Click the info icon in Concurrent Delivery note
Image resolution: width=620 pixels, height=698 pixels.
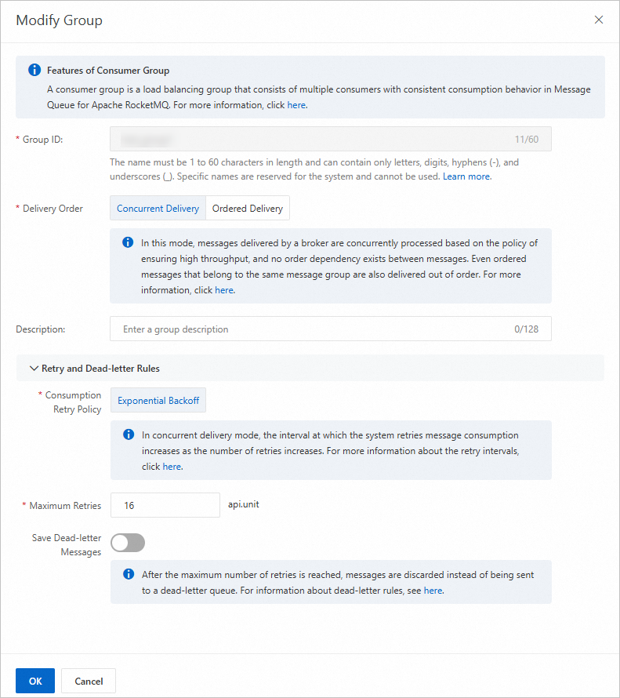coord(128,242)
